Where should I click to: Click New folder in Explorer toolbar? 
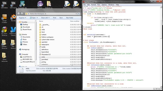[x=70, y=18]
